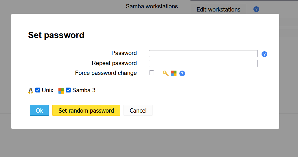Confirm with the Ok button
Image resolution: width=298 pixels, height=157 pixels.
click(x=39, y=110)
